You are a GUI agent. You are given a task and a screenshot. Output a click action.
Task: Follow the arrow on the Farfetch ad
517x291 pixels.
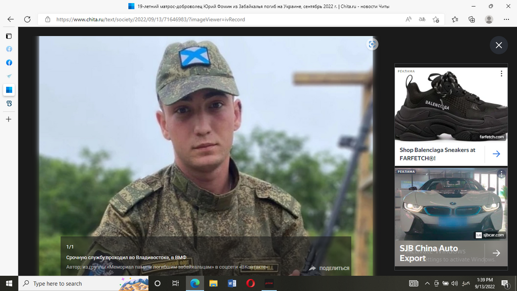point(496,154)
